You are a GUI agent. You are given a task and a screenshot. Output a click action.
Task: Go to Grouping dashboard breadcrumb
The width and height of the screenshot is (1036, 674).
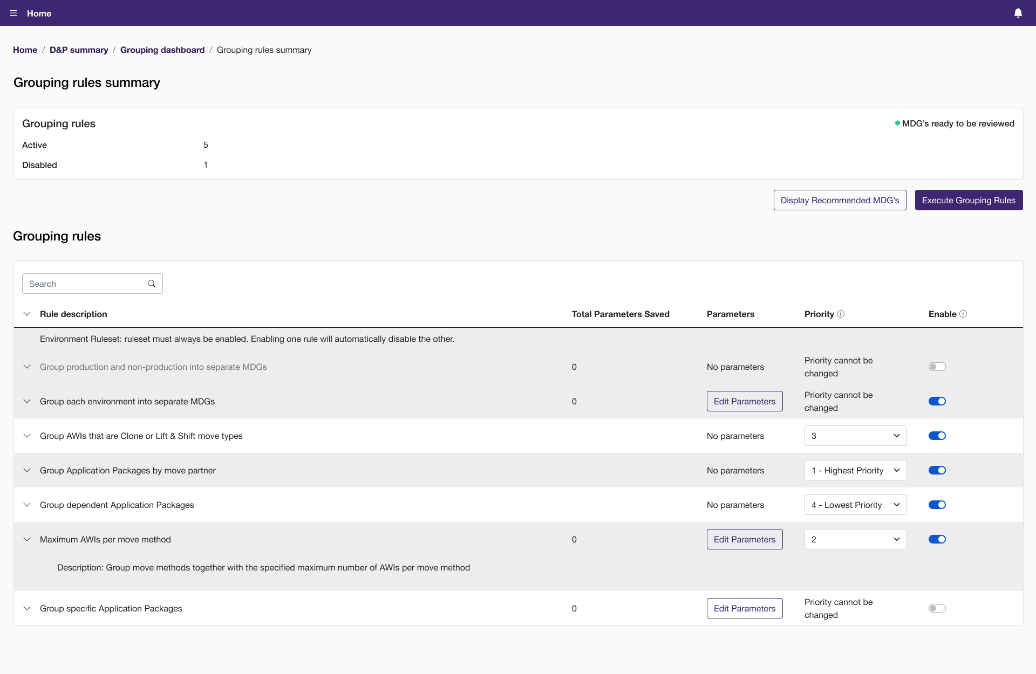click(162, 50)
